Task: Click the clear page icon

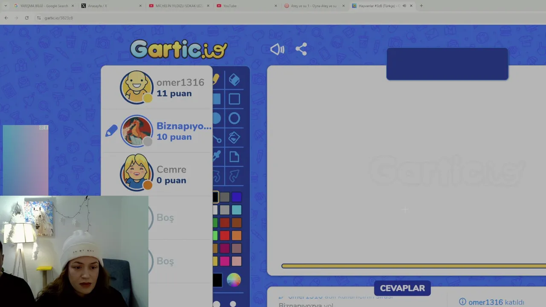Action: coord(234,156)
